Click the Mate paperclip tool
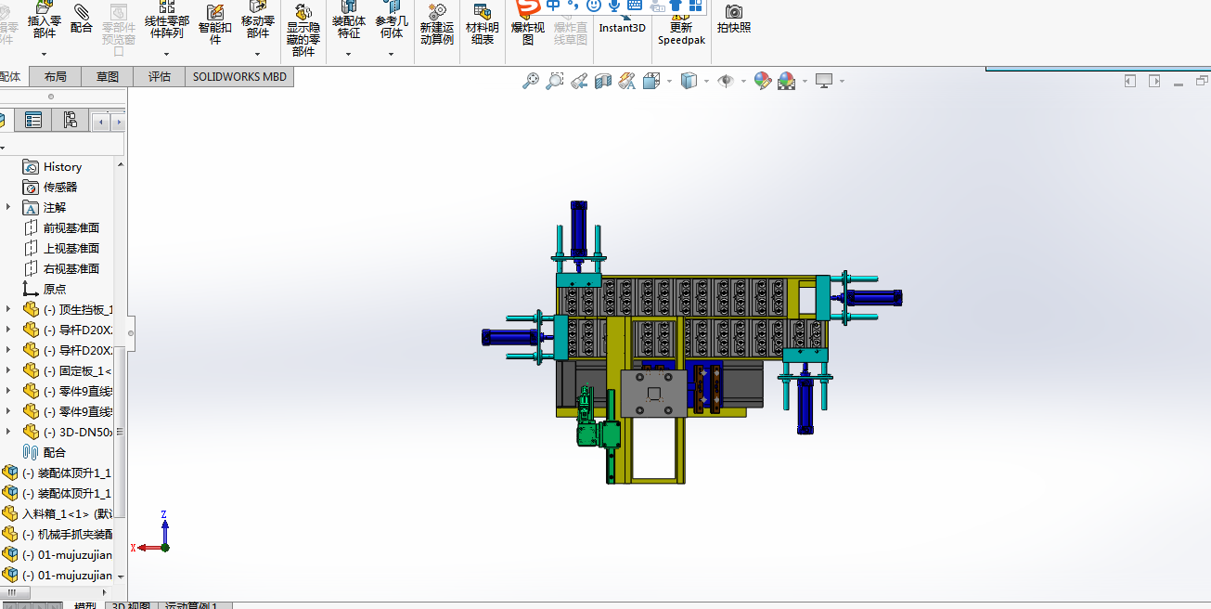Image resolution: width=1211 pixels, height=609 pixels. (82, 19)
